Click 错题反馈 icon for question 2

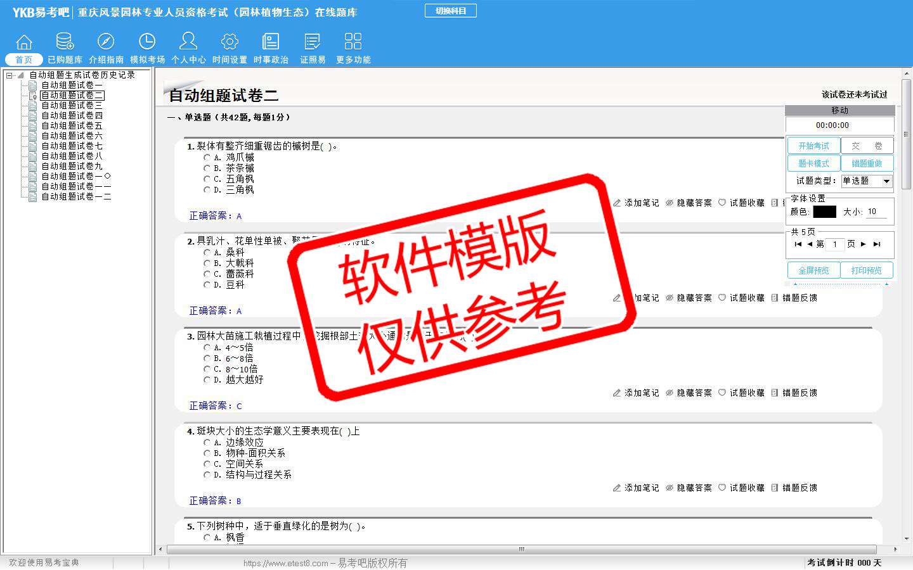(x=775, y=298)
